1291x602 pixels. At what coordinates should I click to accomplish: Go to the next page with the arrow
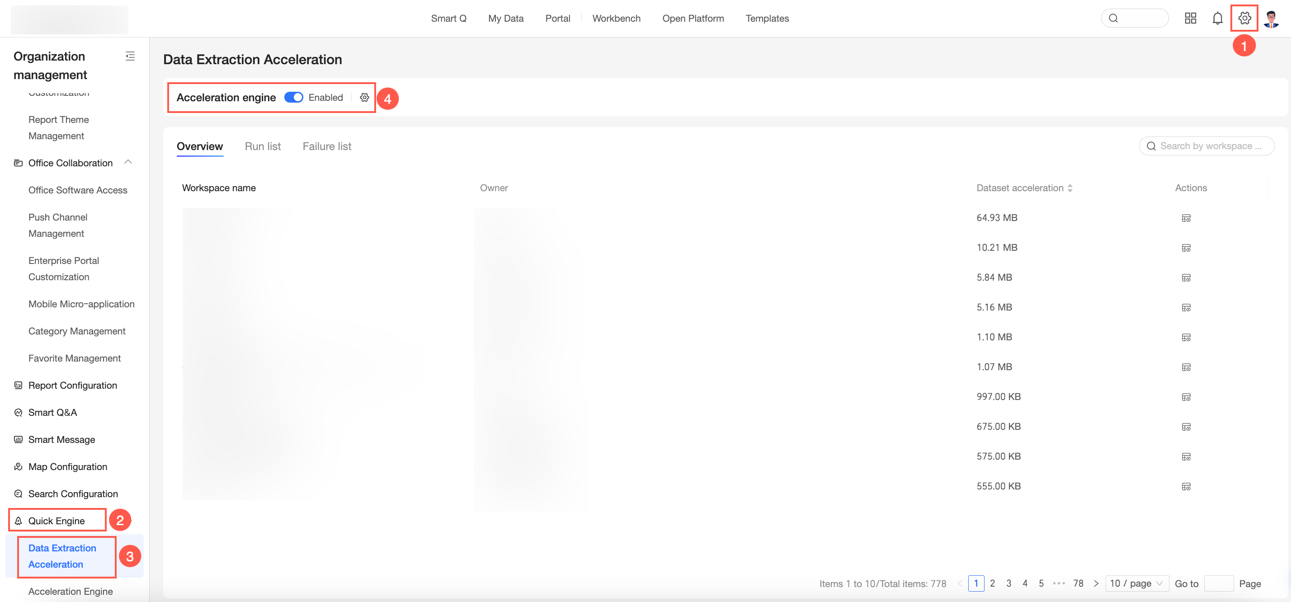(1096, 583)
